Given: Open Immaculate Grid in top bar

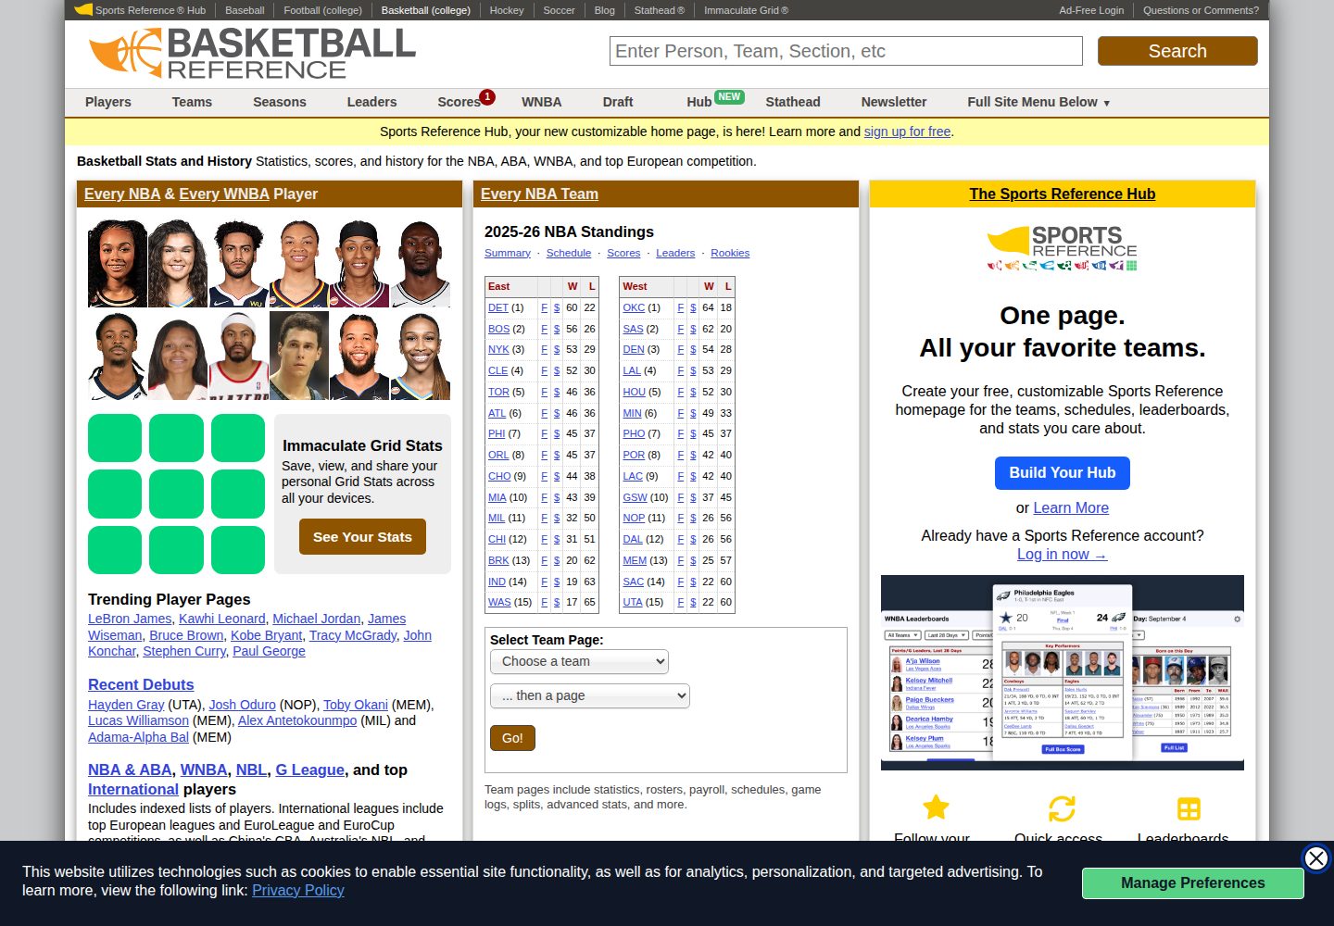Looking at the screenshot, I should (746, 10).
